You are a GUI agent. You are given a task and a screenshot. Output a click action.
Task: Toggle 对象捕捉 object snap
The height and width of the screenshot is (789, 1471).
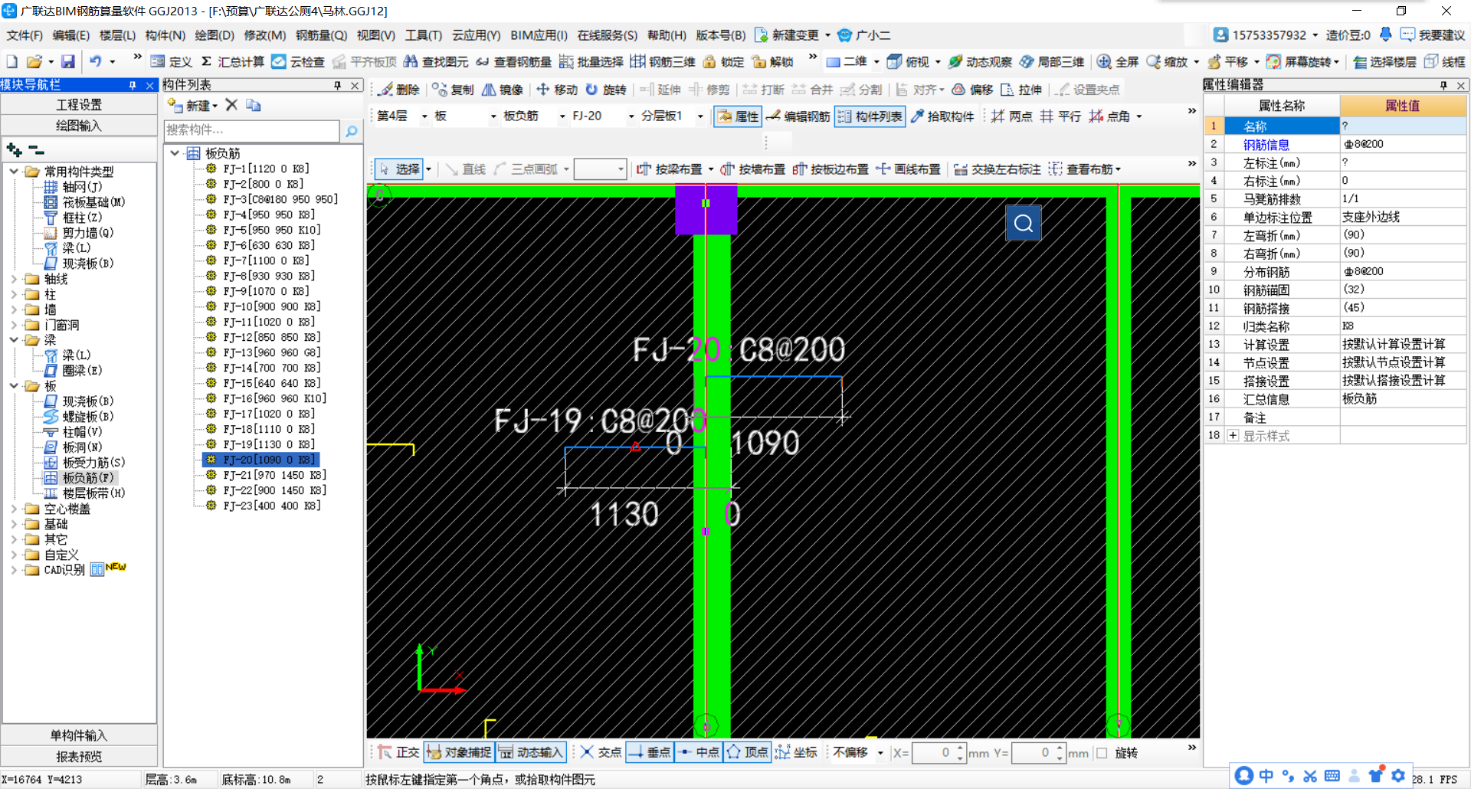click(459, 752)
